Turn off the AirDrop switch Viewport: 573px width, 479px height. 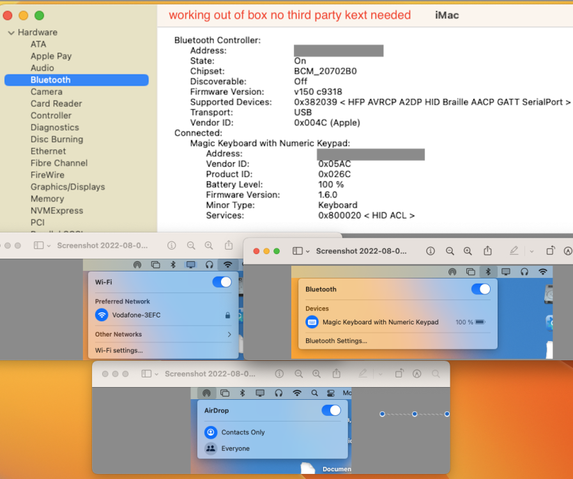[x=331, y=410]
